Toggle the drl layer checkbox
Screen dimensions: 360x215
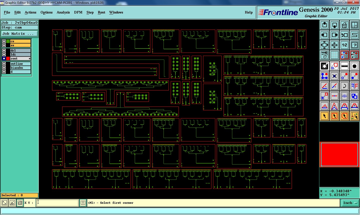point(4,50)
